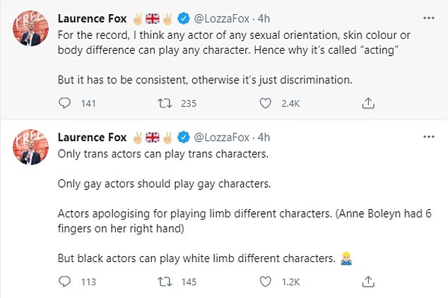
Task: Click the verified badge on the first tweet
Action: (x=184, y=17)
